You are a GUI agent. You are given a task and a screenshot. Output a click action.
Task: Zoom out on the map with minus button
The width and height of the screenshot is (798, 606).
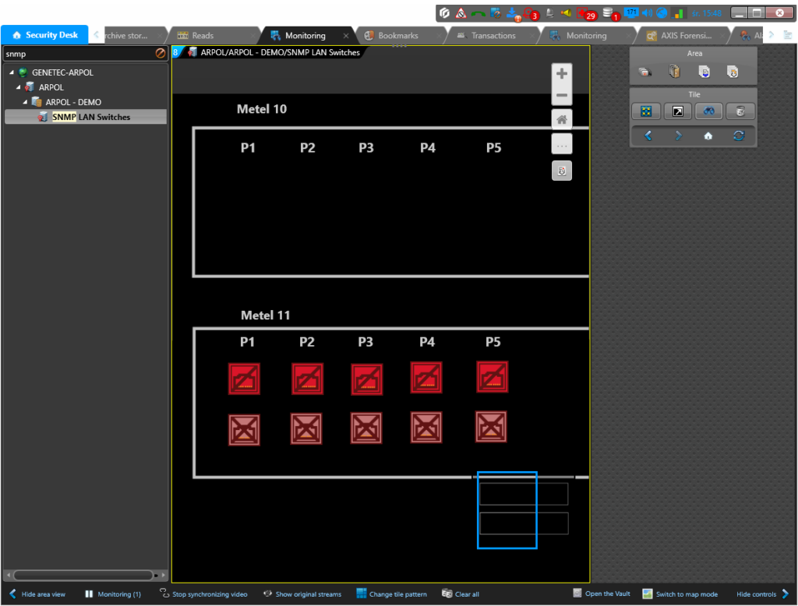click(x=561, y=95)
